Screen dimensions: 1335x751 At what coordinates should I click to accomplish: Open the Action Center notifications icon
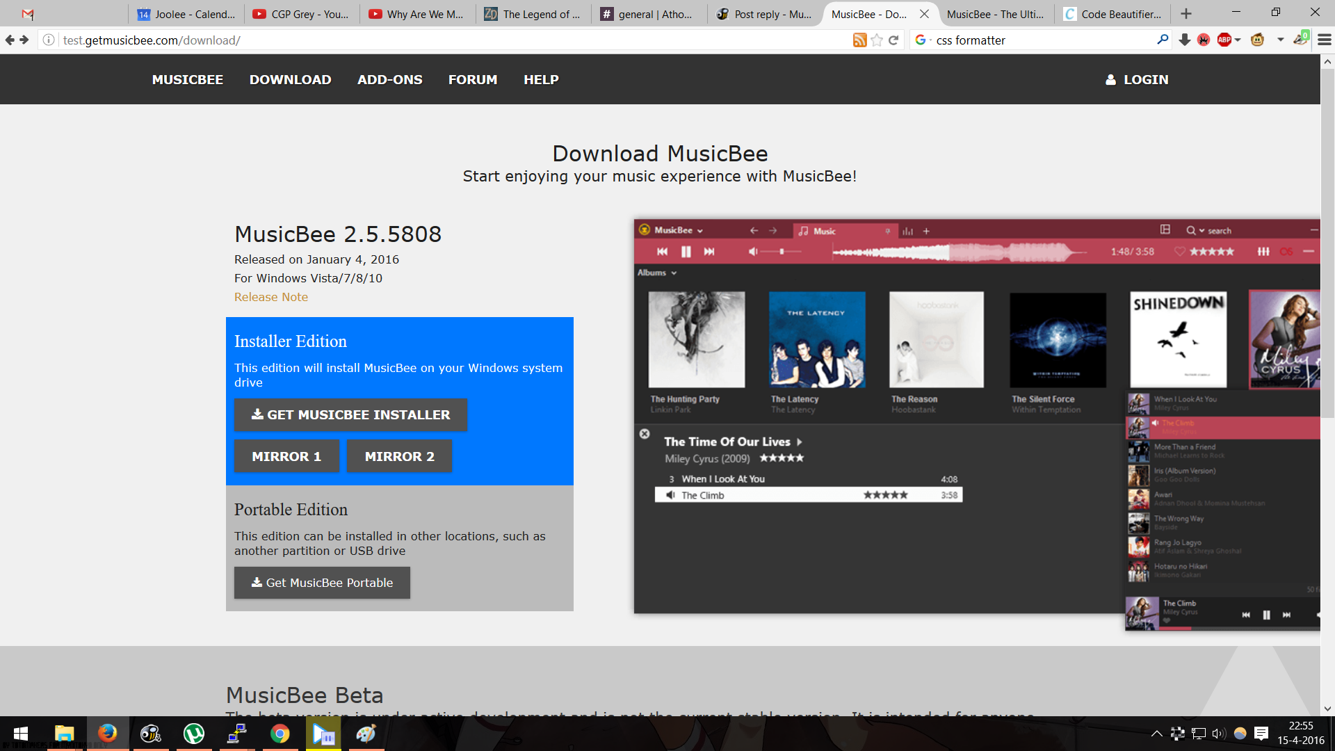1261,734
